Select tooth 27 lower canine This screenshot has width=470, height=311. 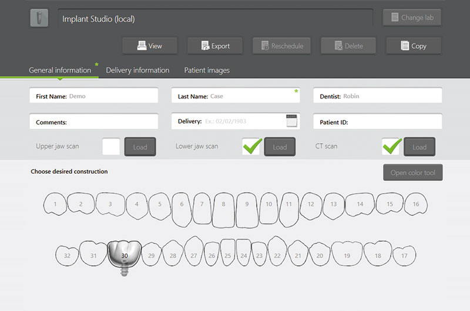pos(194,251)
